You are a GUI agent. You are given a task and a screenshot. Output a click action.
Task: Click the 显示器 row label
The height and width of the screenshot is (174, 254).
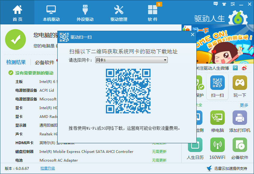tap(21, 125)
